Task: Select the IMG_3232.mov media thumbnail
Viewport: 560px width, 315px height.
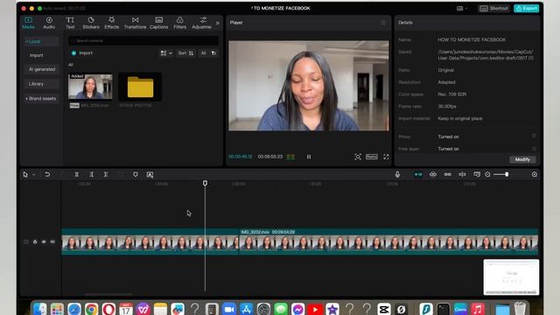Action: pos(90,87)
